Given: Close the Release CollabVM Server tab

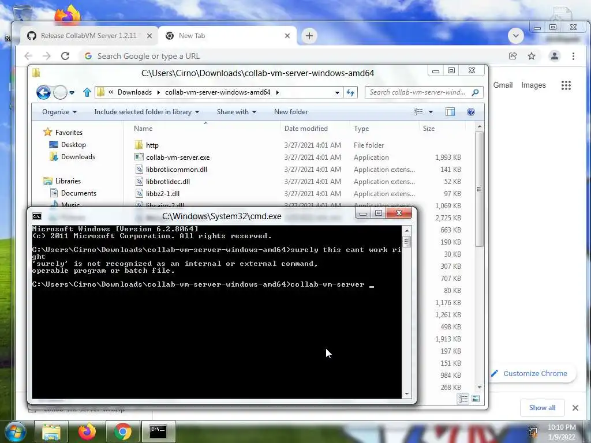Looking at the screenshot, I should coord(149,36).
